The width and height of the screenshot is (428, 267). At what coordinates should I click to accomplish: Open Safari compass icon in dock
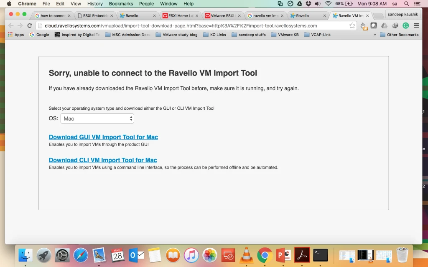point(81,255)
